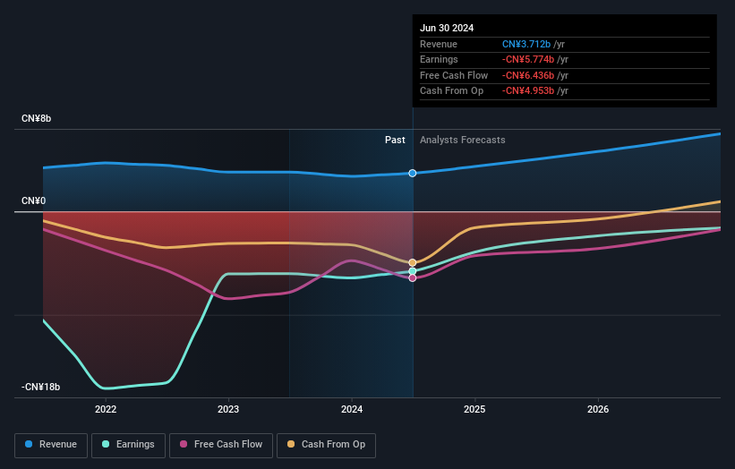Click the Free Cash Flow label in tooltip
735x469 pixels.
(454, 75)
